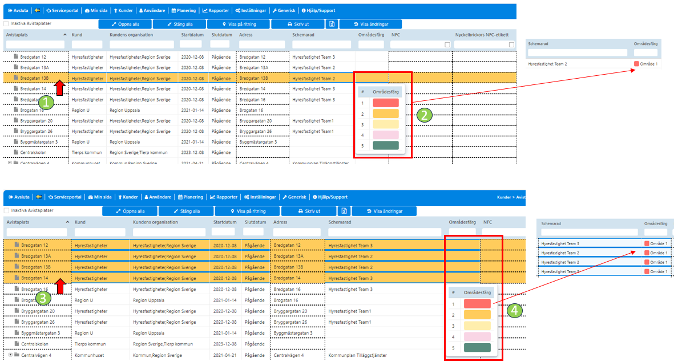Expand the Centralvägen 4 row in lower table
Viewport: 674px width, 362px height.
(x=10, y=355)
